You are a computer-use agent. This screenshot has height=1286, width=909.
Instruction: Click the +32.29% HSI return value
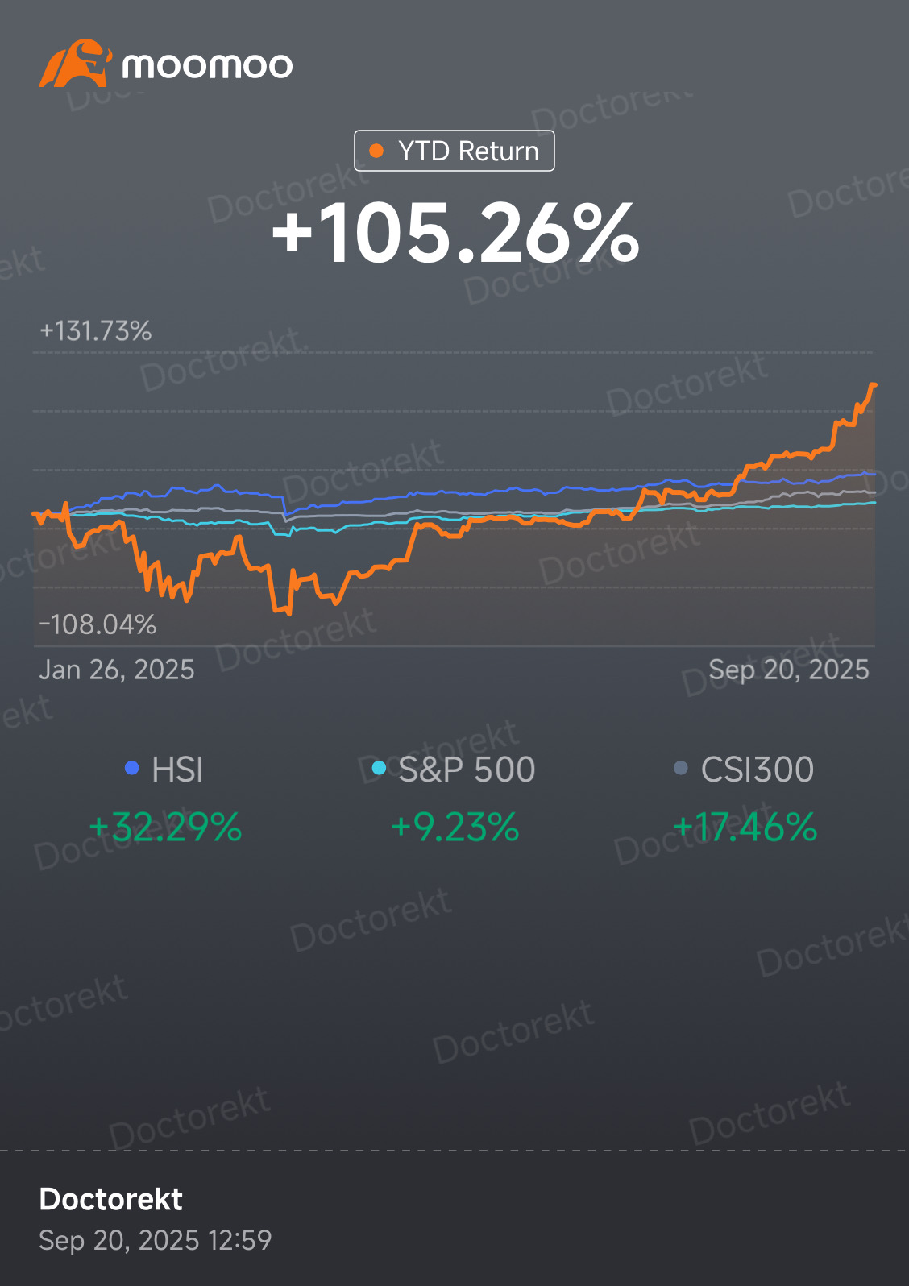coord(165,828)
